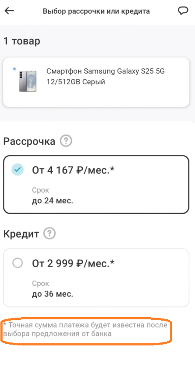Image resolution: width=195 pixels, height=366 pixels.
Task: Select the Кредит radio button
Action: click(18, 263)
